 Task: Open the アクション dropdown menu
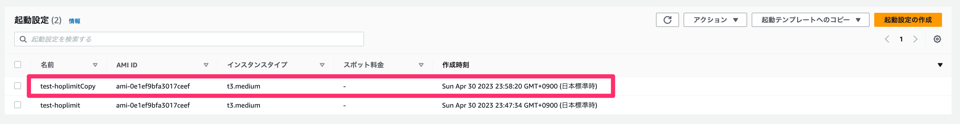(x=715, y=20)
